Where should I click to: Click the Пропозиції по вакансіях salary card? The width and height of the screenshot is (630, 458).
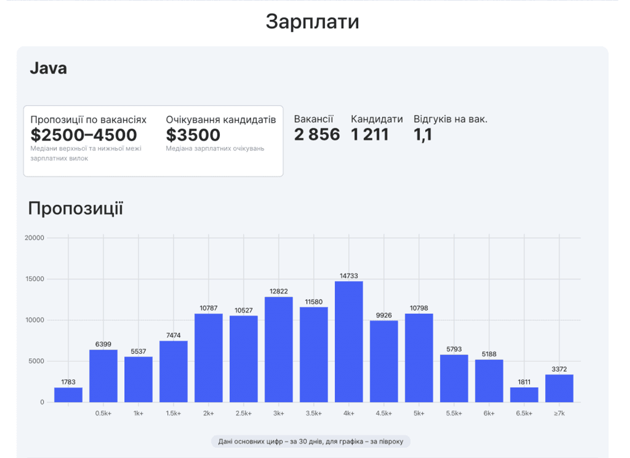[88, 135]
